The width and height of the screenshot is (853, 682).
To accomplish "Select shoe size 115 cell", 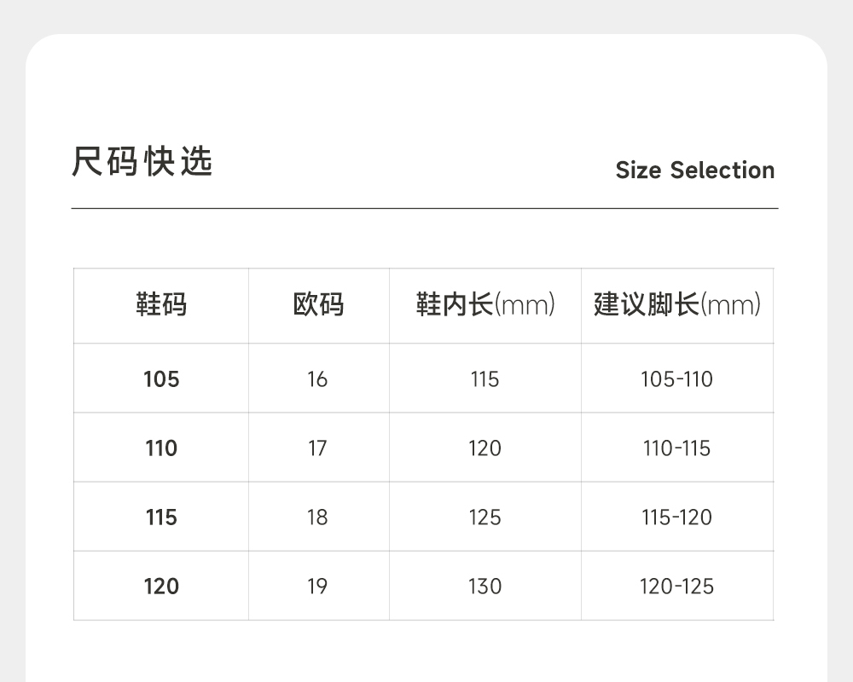I will pos(161,517).
